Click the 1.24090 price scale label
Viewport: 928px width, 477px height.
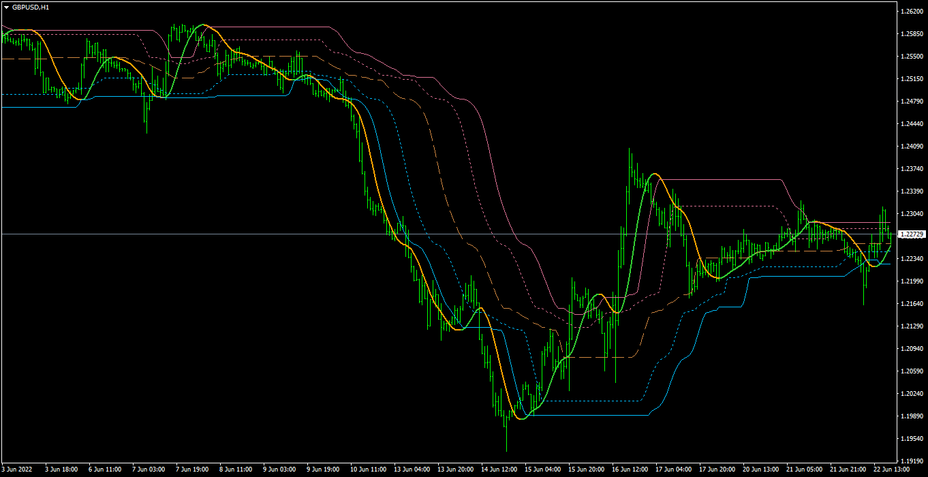tap(912, 147)
